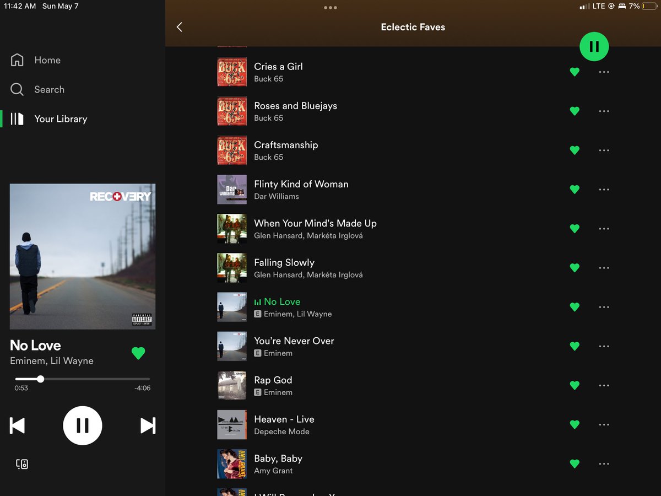Play the track Roses and Bluejays
Image resolution: width=661 pixels, height=496 pixels.
coord(295,105)
